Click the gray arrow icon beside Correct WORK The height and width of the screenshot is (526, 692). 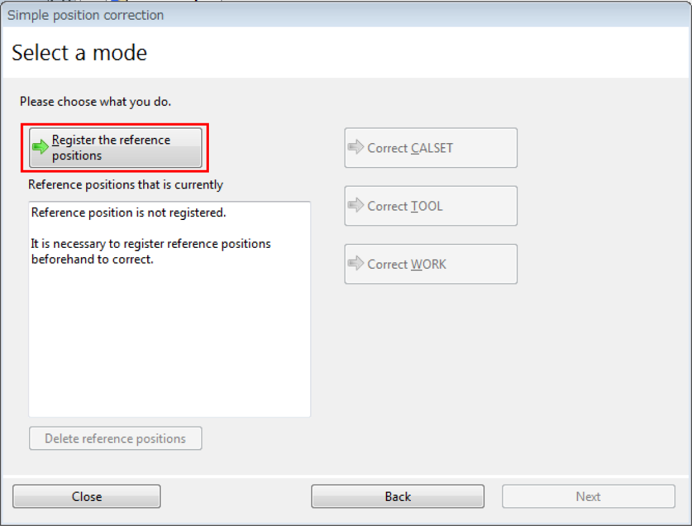(x=356, y=264)
